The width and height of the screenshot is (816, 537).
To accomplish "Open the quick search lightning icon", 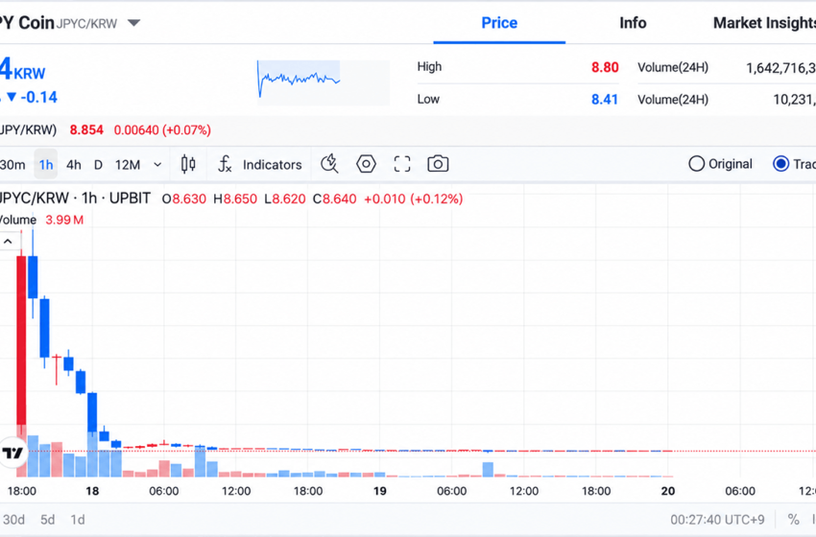I will pos(329,164).
